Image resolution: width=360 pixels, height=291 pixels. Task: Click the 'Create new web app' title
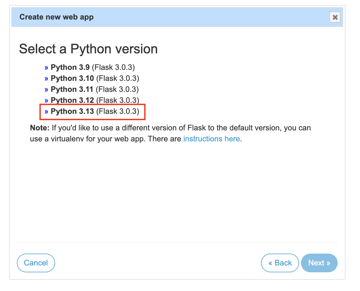57,17
